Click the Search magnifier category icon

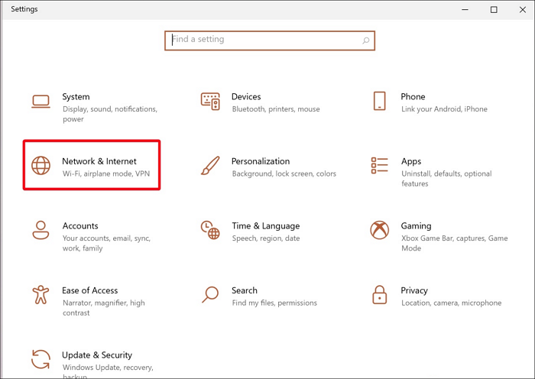point(210,294)
